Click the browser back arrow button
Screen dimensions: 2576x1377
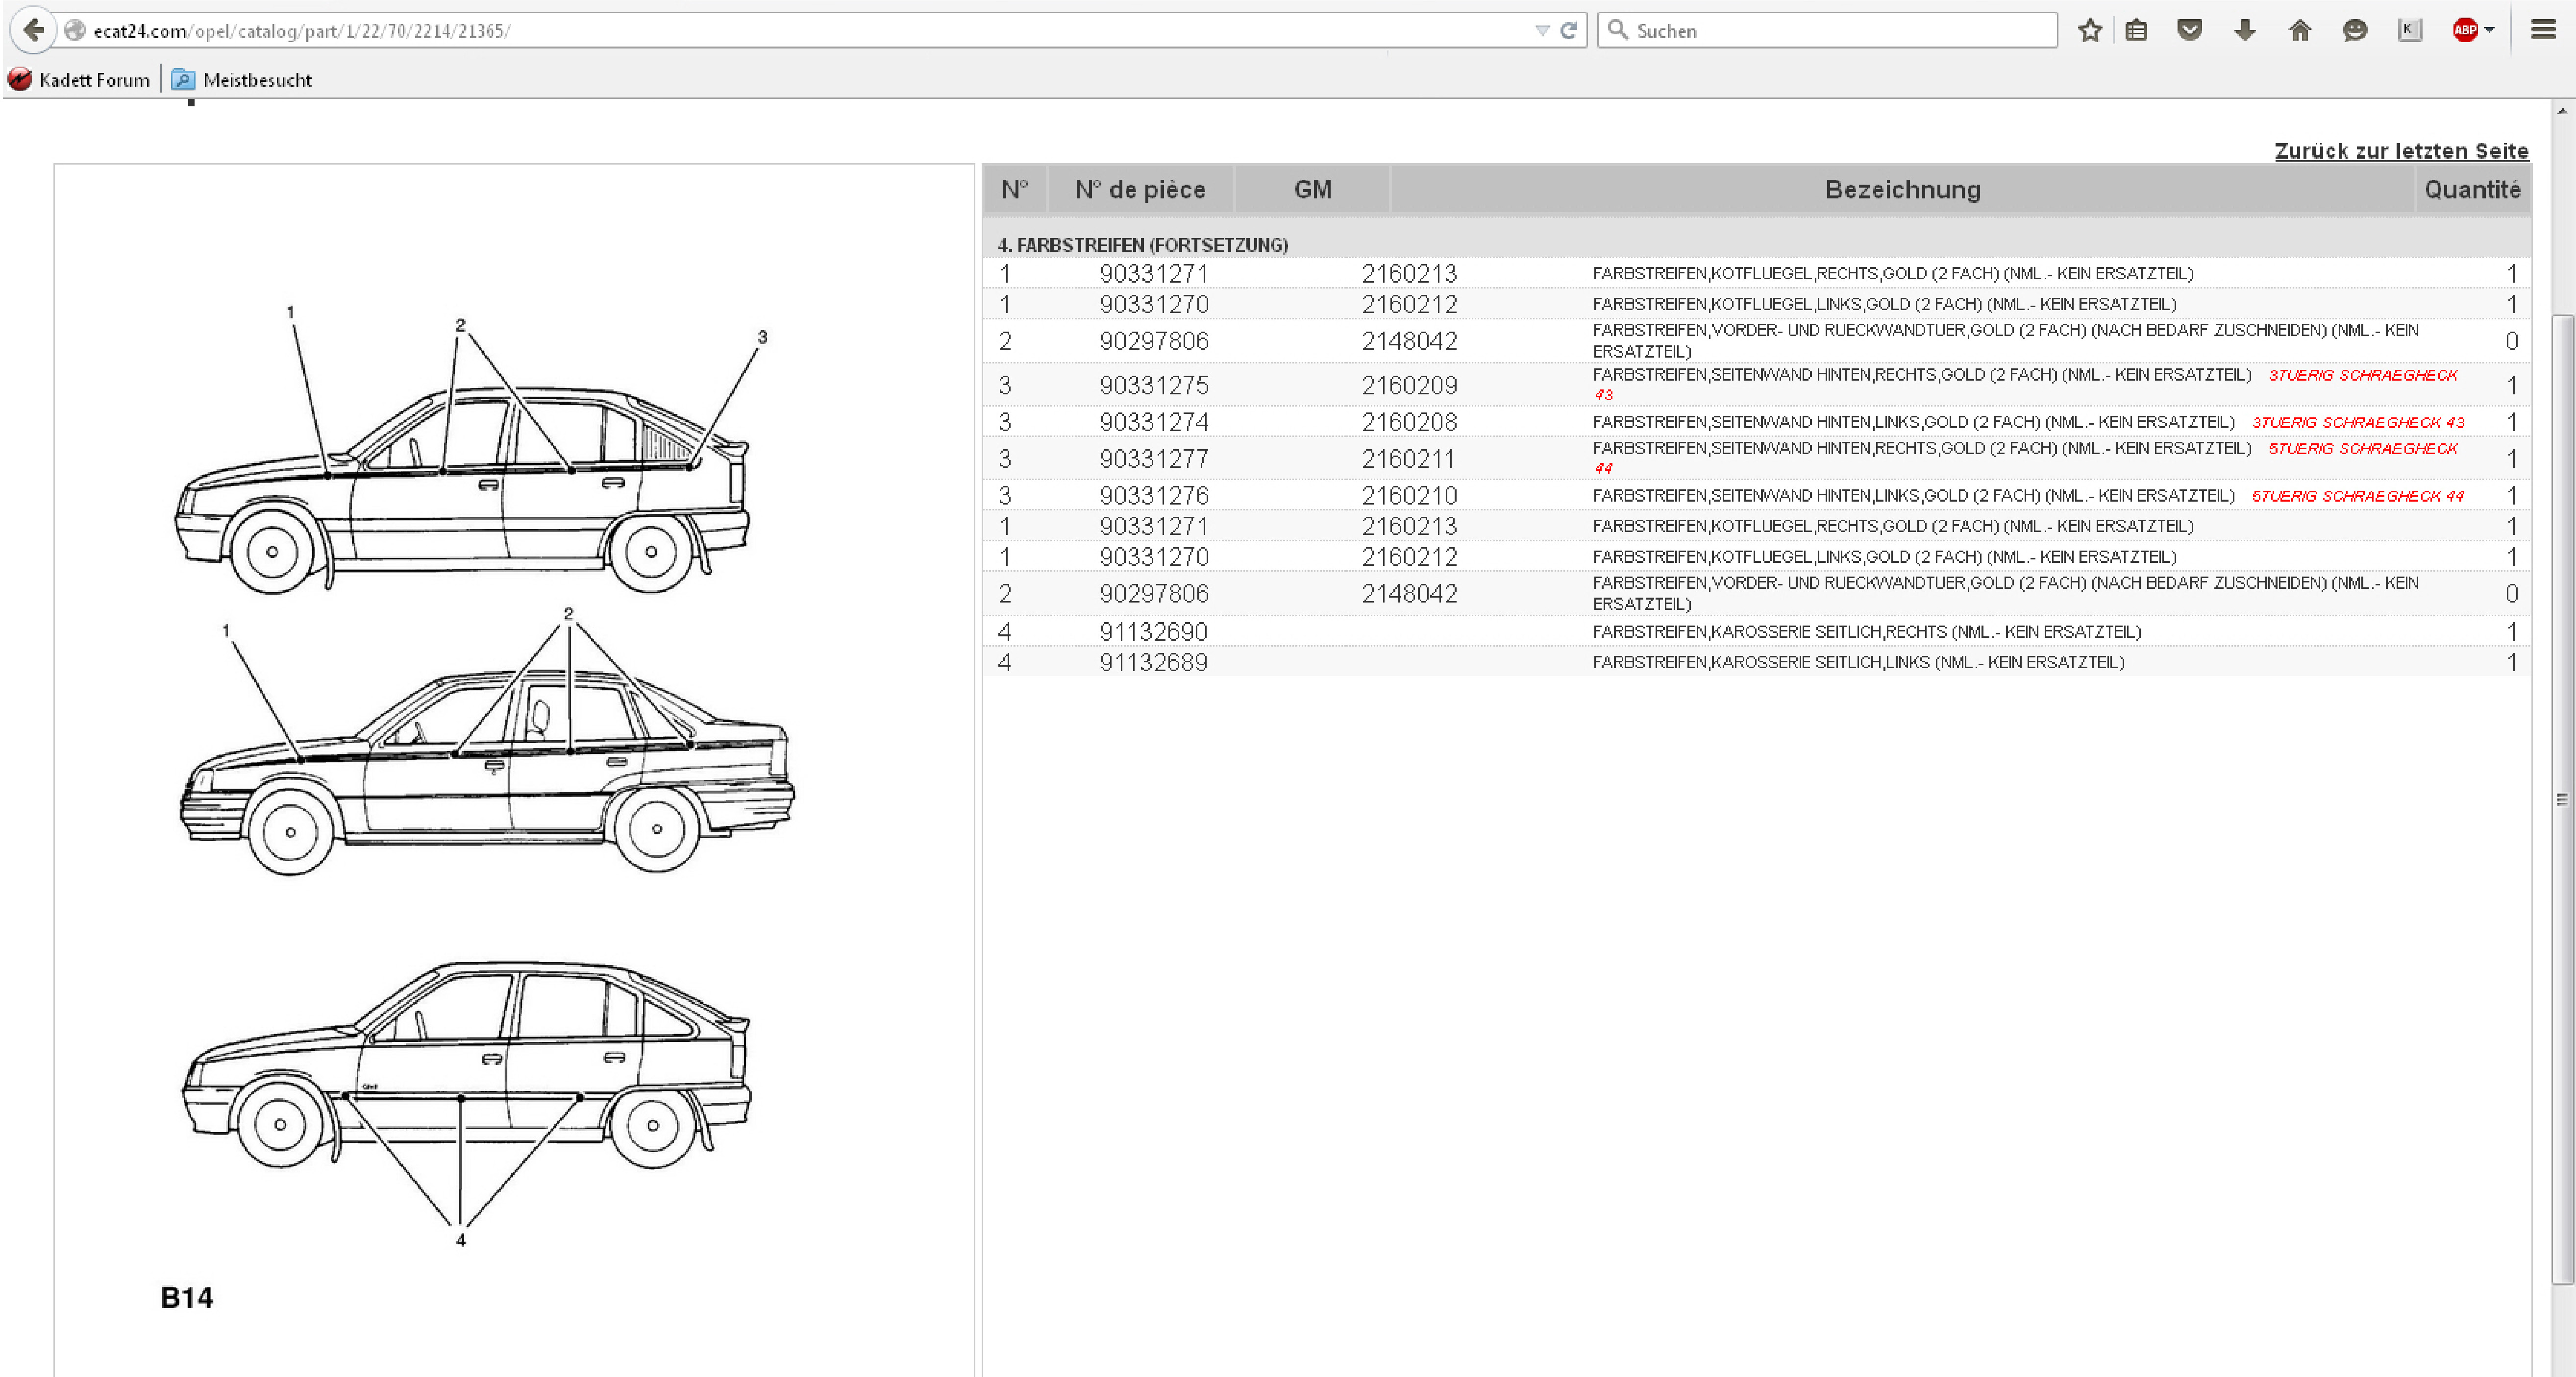(33, 30)
